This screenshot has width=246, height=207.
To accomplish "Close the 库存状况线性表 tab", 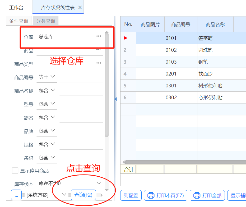I will coord(80,8).
